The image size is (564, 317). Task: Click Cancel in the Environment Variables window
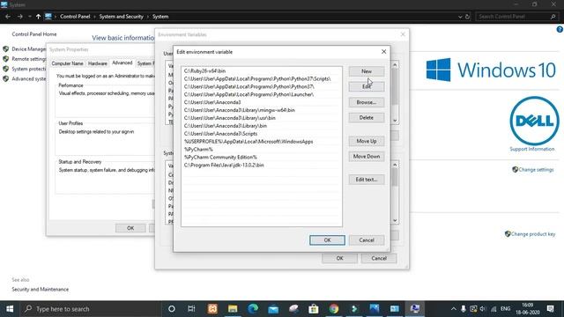click(379, 258)
